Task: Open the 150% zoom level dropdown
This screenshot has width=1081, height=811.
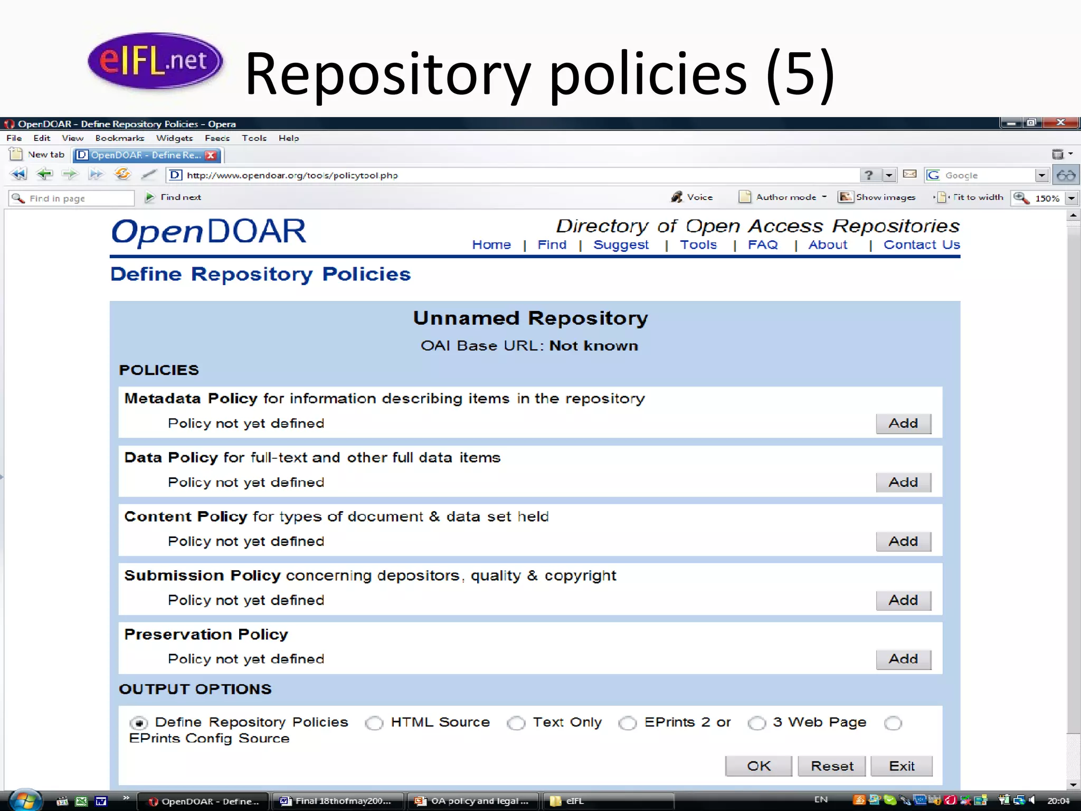Action: 1071,198
